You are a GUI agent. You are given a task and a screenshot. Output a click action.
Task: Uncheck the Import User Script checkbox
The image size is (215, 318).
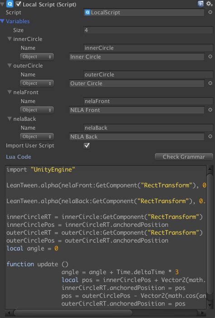click(87, 146)
